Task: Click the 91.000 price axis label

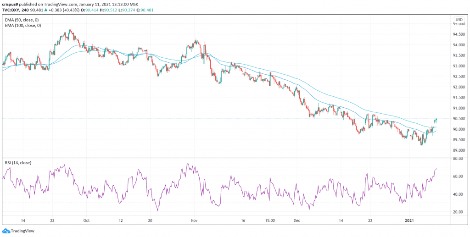Action: (x=459, y=108)
